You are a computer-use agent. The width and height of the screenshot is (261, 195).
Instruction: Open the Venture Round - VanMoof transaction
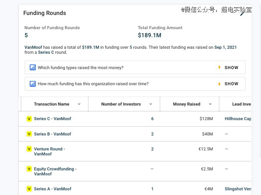(50, 152)
